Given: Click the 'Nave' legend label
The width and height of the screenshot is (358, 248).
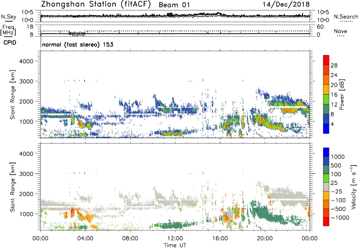Looking at the screenshot, I should click(x=340, y=31).
